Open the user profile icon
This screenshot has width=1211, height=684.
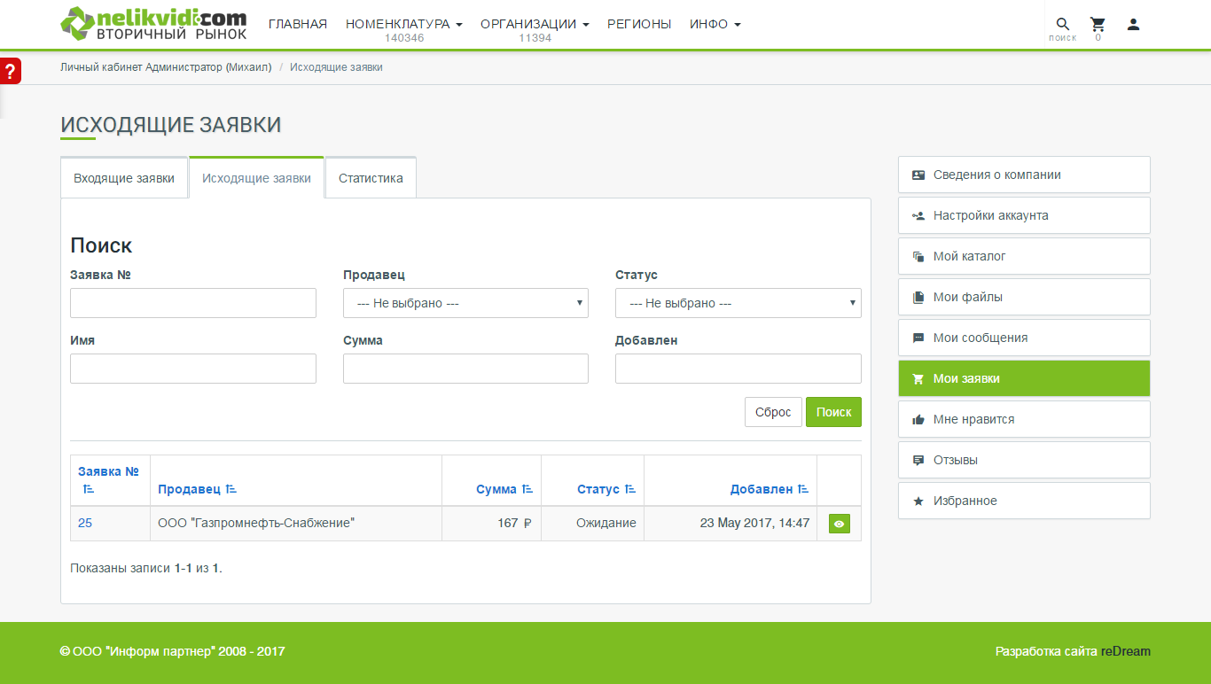click(1133, 24)
